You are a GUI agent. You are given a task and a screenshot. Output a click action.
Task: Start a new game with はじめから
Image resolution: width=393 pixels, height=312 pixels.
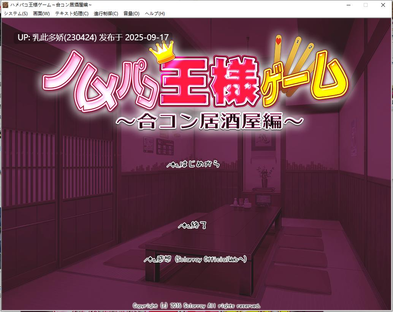[193, 165]
